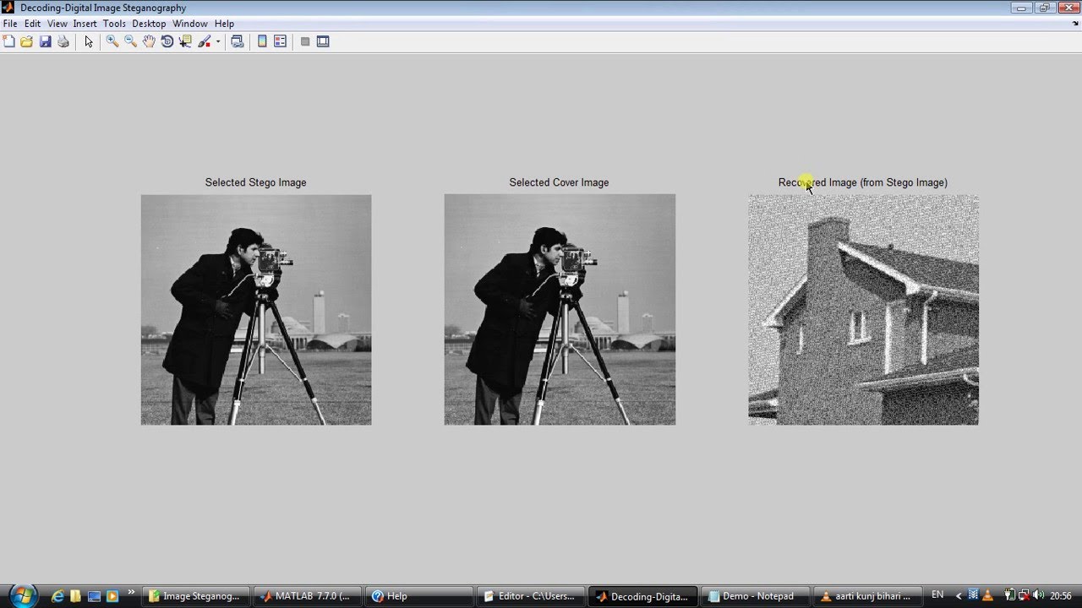Save the figure with the floppy icon
Viewport: 1082px width, 608px height.
(x=46, y=41)
